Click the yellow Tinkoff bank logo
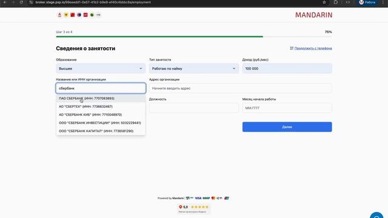Screen dimensions: 388x218 pos(66,15)
